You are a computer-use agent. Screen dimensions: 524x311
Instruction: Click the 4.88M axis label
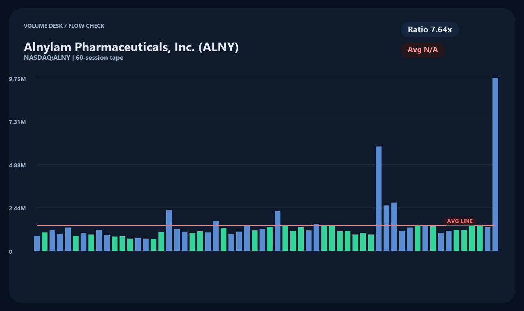18,165
